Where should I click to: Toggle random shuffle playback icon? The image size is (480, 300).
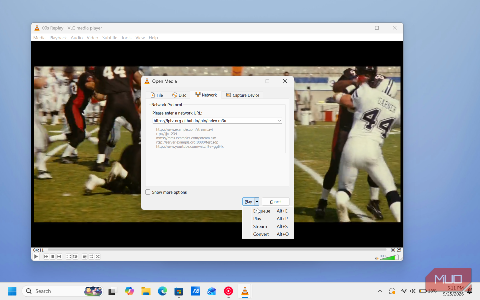coord(98,256)
